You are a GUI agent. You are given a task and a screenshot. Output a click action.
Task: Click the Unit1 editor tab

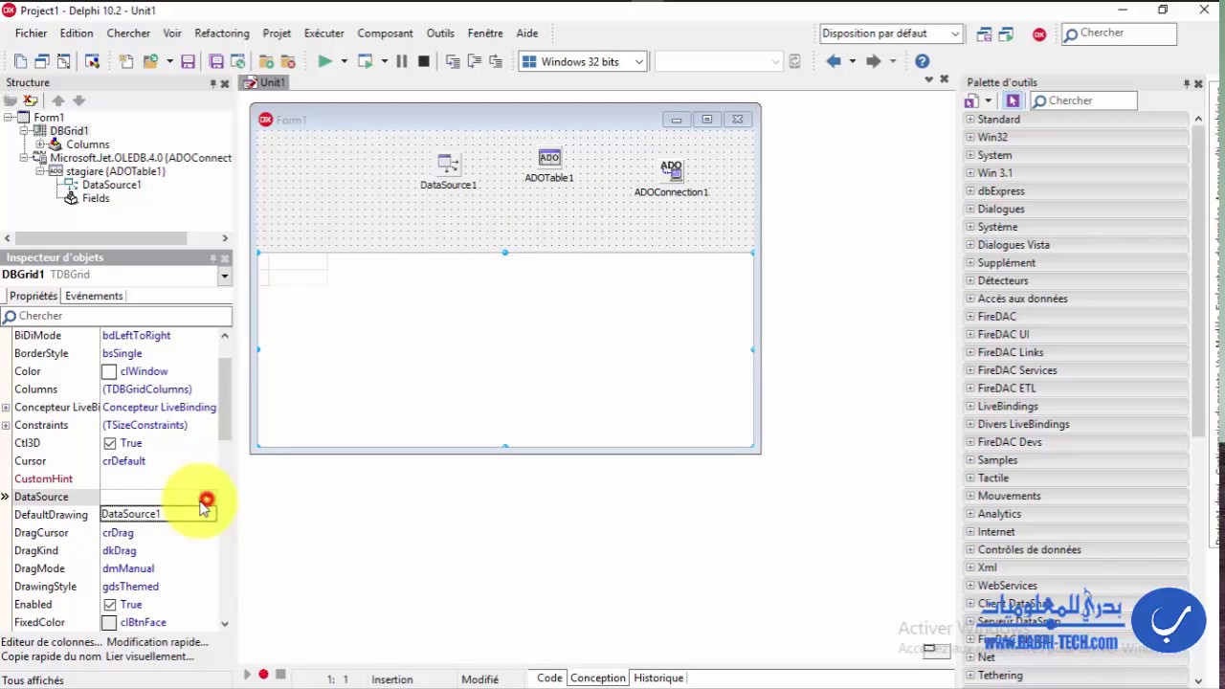(265, 82)
